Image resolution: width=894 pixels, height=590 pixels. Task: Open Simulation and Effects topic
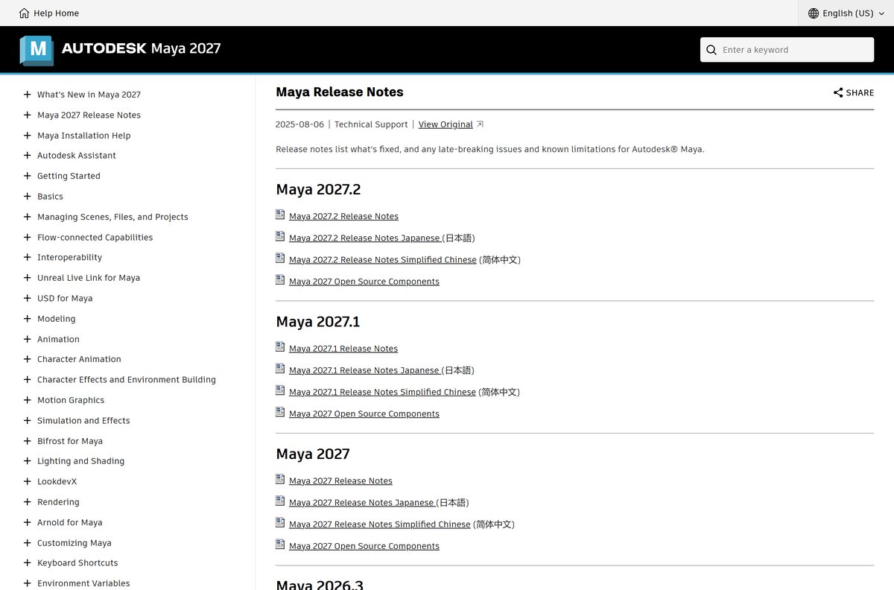tap(83, 421)
